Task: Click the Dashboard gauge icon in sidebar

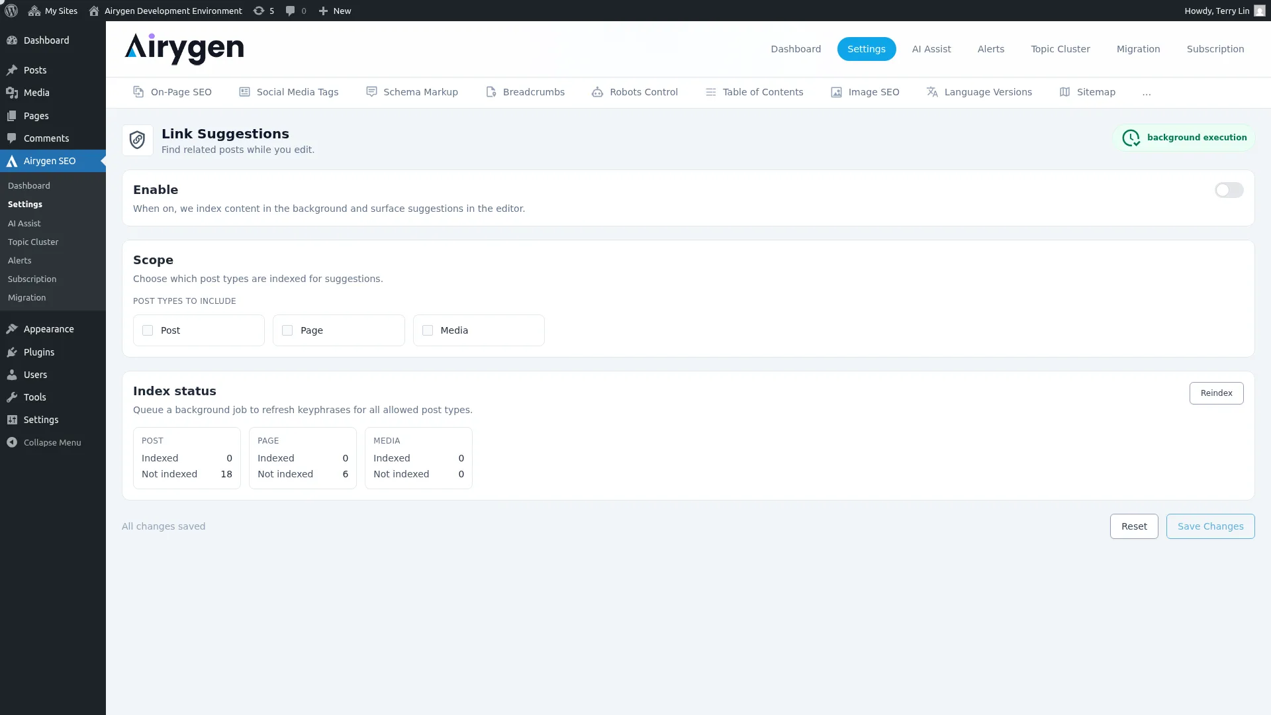Action: [12, 40]
